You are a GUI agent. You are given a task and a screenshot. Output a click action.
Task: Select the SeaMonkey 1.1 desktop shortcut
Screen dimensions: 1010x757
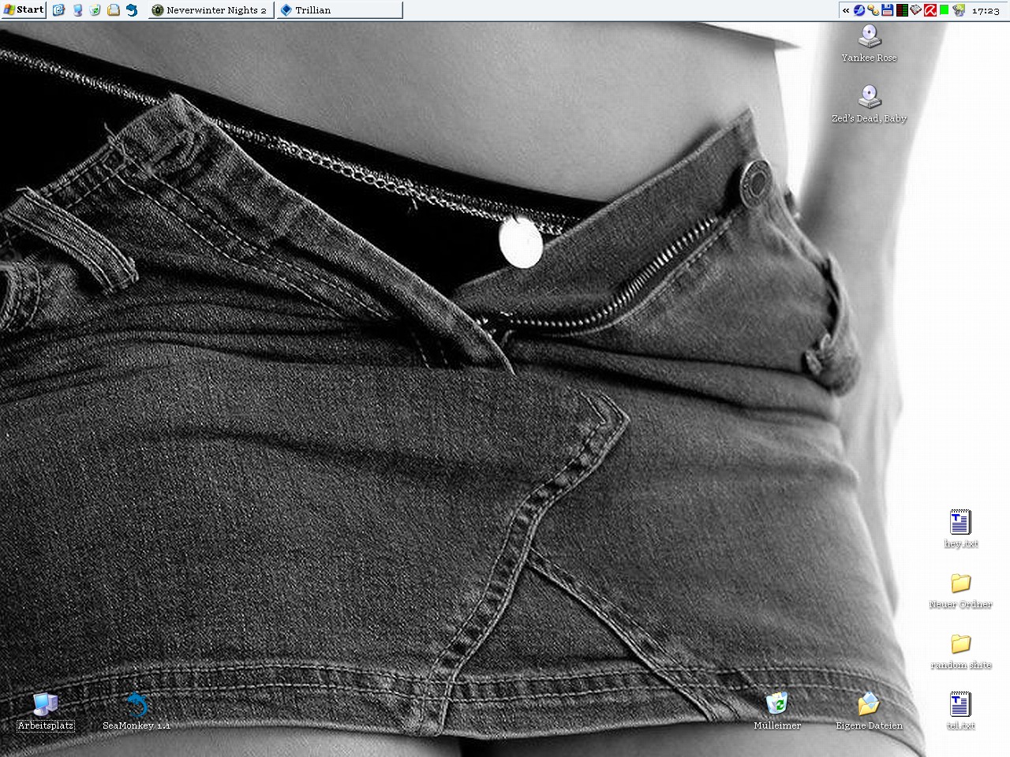(x=137, y=704)
